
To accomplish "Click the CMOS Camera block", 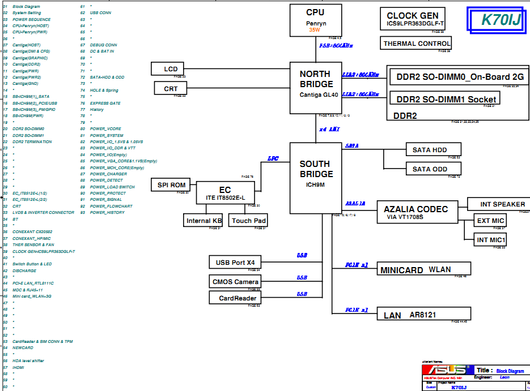I will click(235, 281).
